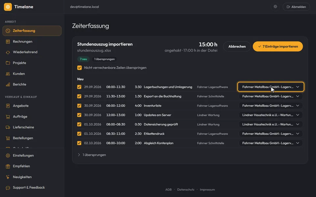Open Kunden in the sidebar
The width and height of the screenshot is (316, 197).
pos(32,74)
